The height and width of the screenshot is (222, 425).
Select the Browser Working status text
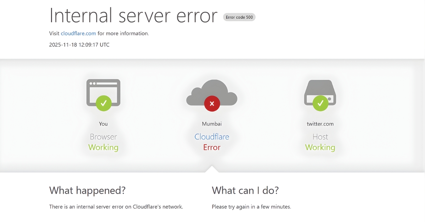(103, 147)
